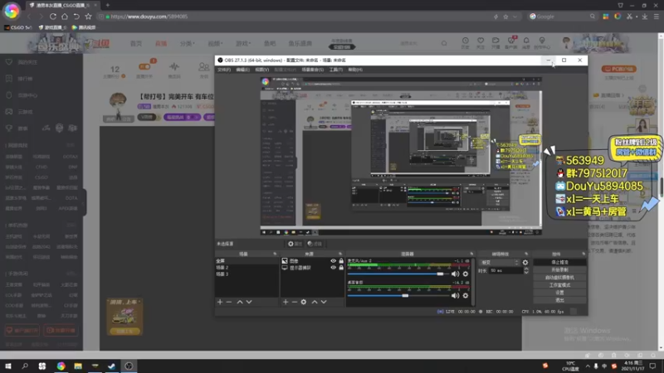The image size is (664, 373).
Task: Reload the browser page
Action: click(53, 17)
